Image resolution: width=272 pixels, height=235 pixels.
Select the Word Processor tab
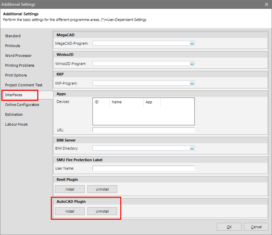click(18, 55)
